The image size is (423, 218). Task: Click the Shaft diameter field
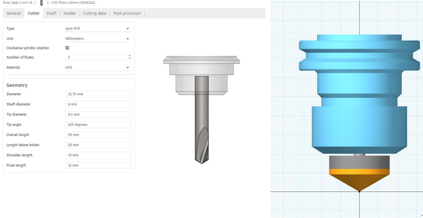pos(98,104)
